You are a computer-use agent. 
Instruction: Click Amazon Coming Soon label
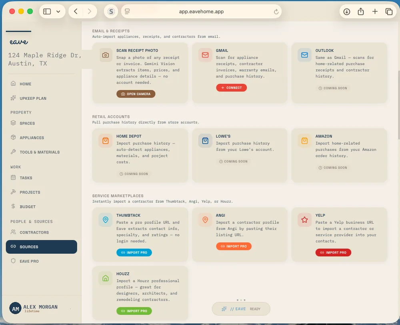(333, 168)
